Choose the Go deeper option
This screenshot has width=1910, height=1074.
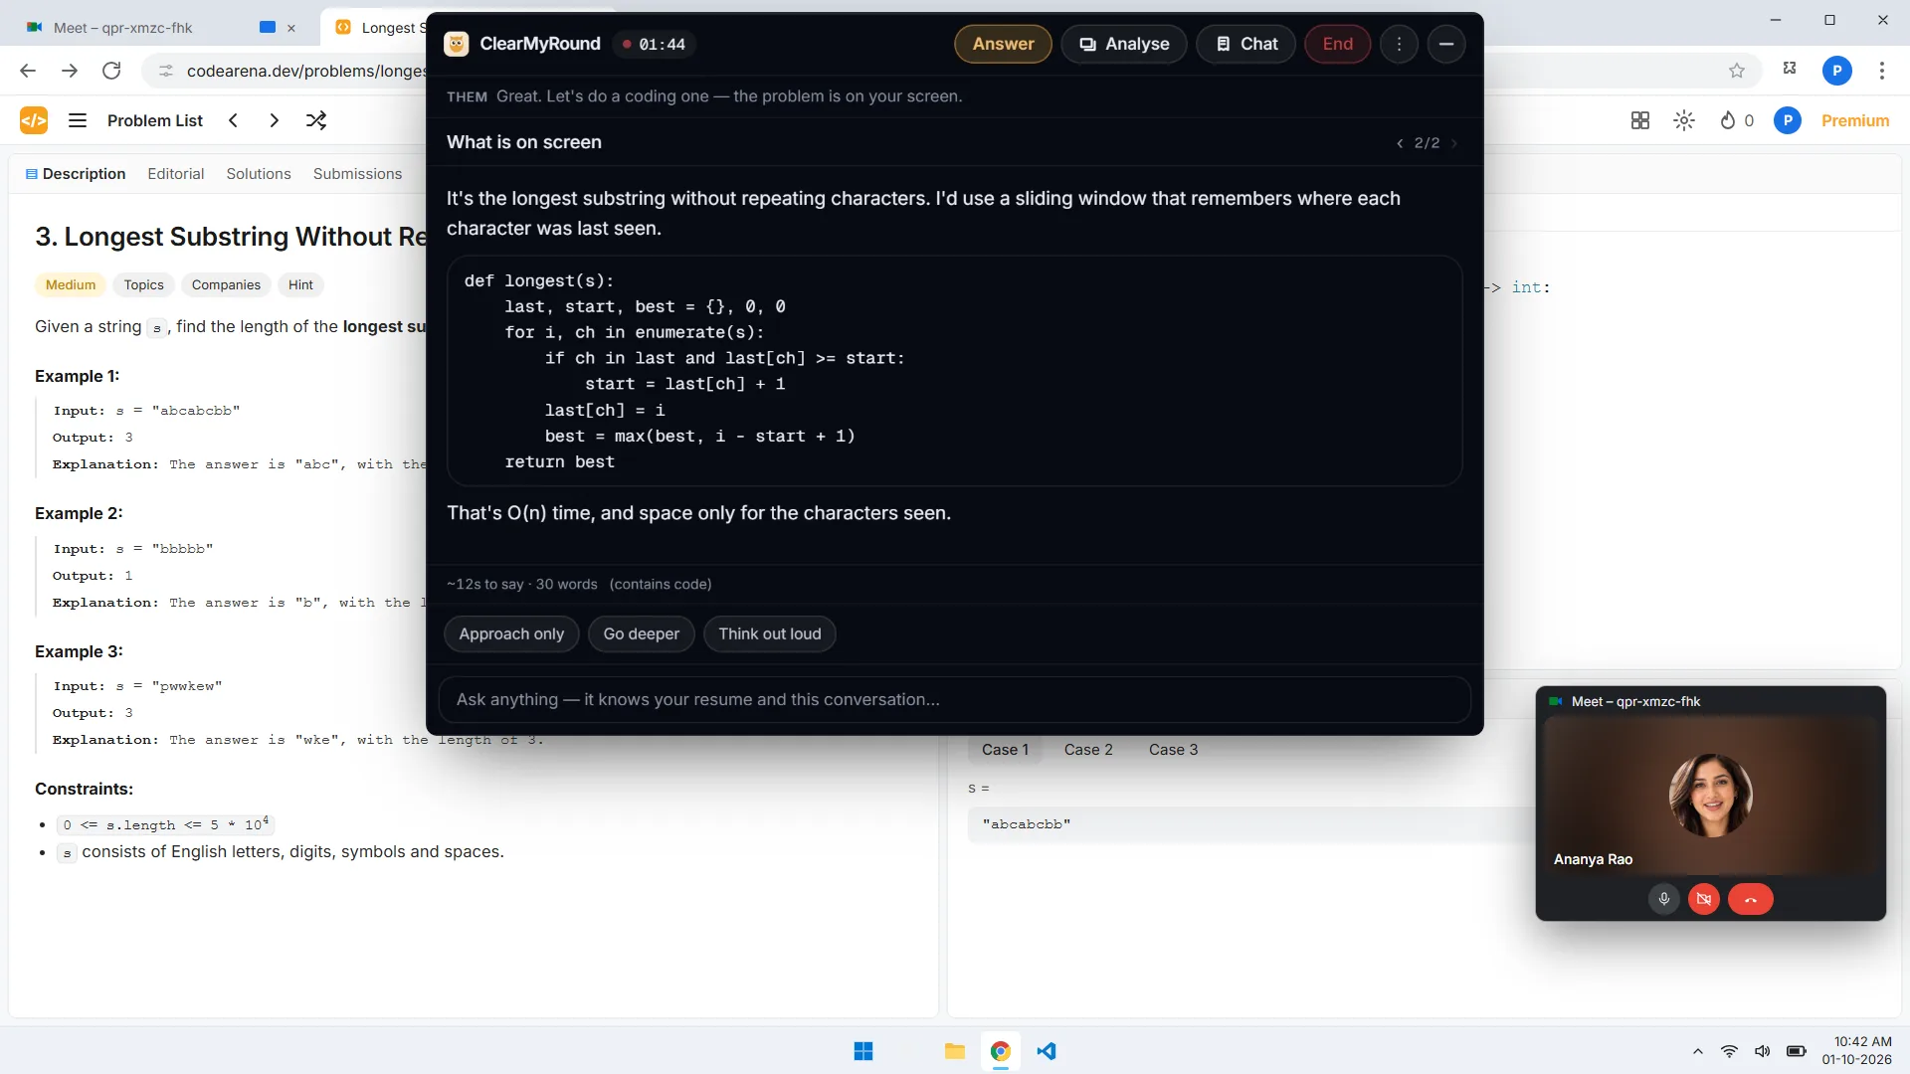pos(641,633)
